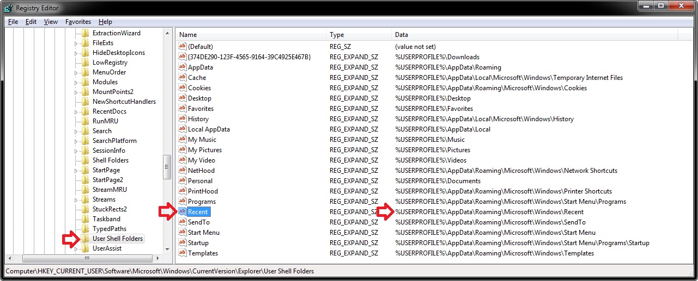Select the PrintHood value name

point(203,191)
